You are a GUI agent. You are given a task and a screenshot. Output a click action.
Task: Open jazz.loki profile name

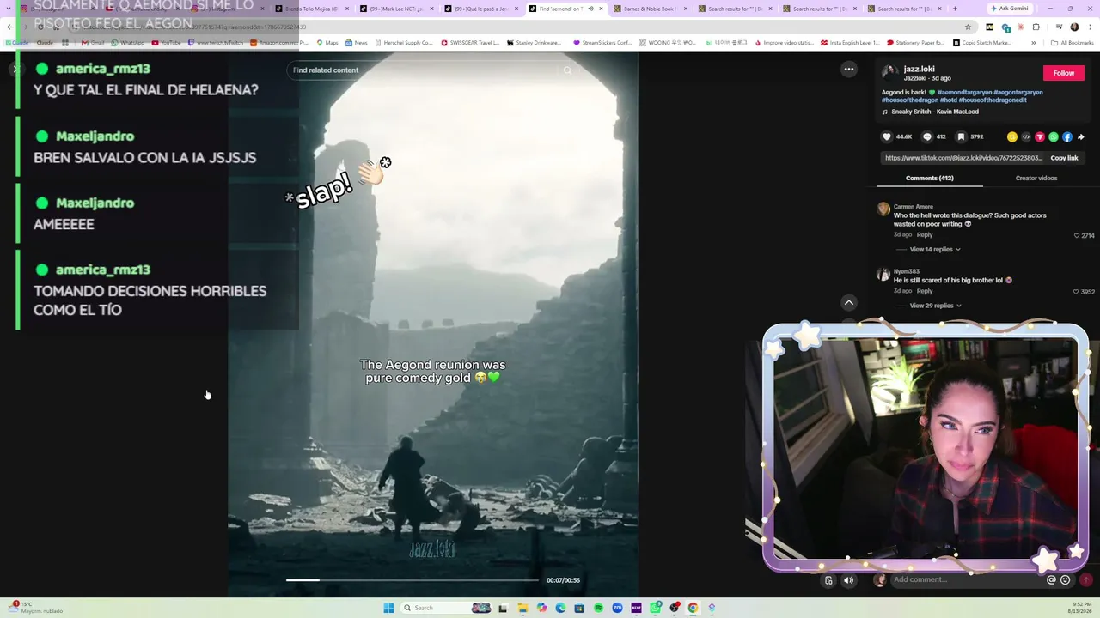920,69
